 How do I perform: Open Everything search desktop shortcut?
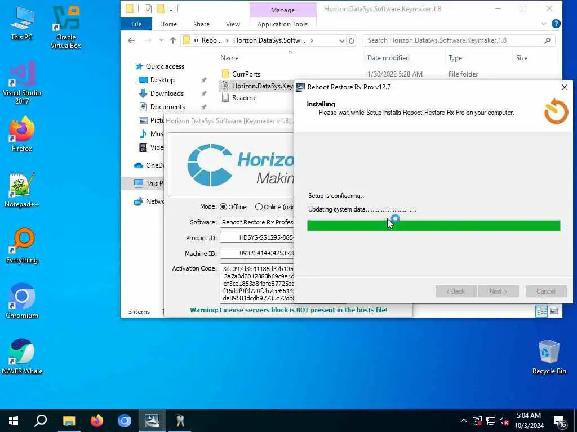click(x=22, y=245)
